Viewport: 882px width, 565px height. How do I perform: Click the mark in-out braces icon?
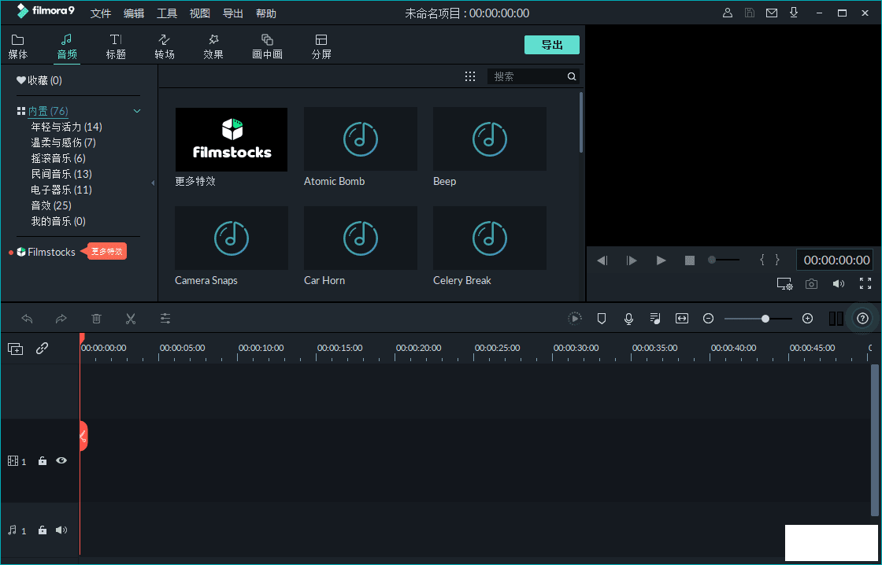click(x=769, y=260)
